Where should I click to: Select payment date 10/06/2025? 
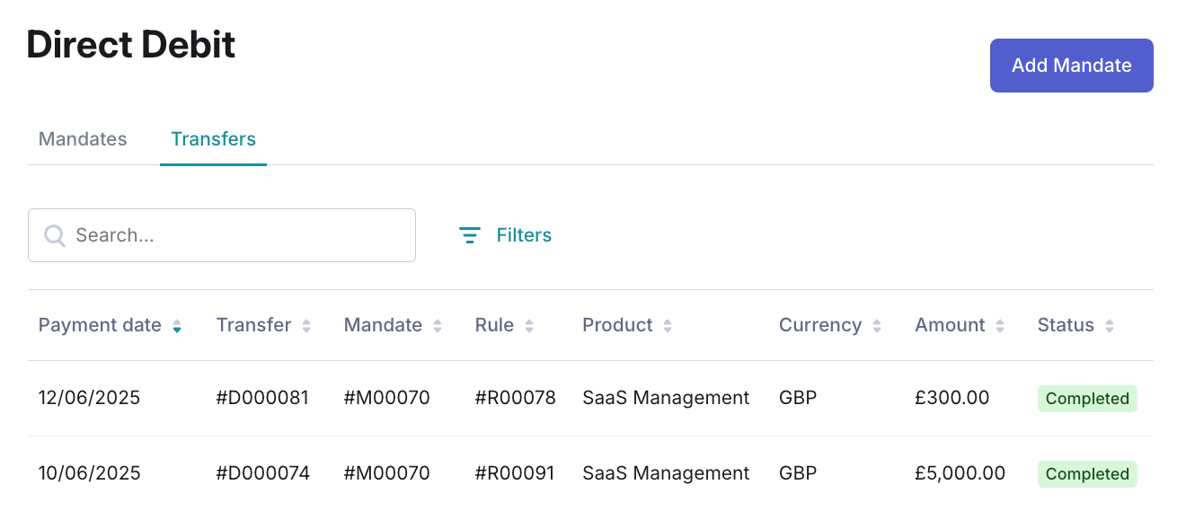(90, 473)
